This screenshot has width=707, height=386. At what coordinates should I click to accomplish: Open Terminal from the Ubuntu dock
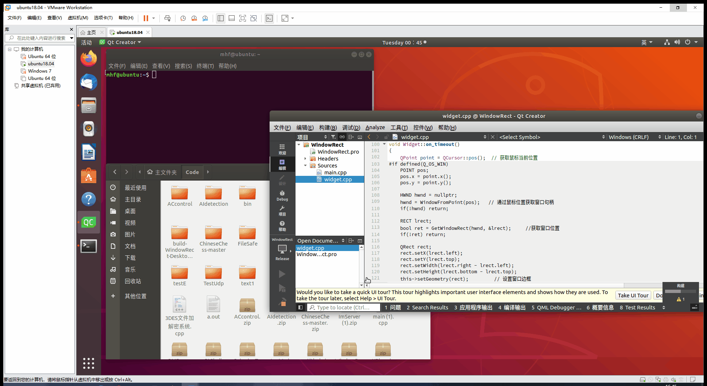coord(89,246)
